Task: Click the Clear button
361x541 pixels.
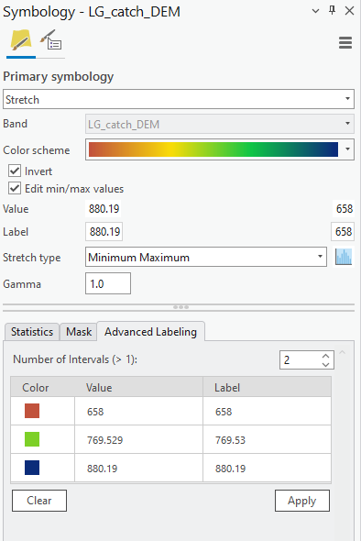Action: (x=39, y=501)
